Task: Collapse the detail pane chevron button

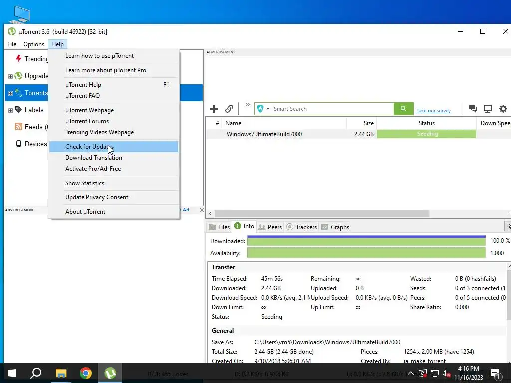Action: (x=508, y=226)
